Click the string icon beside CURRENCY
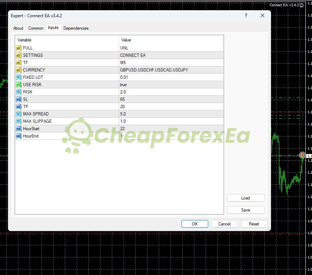312x275 pixels. pyautogui.click(x=18, y=70)
